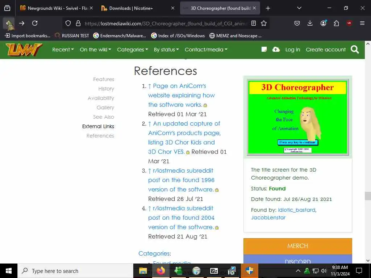
Task: Open the notifications action center icon
Action: 359,271
